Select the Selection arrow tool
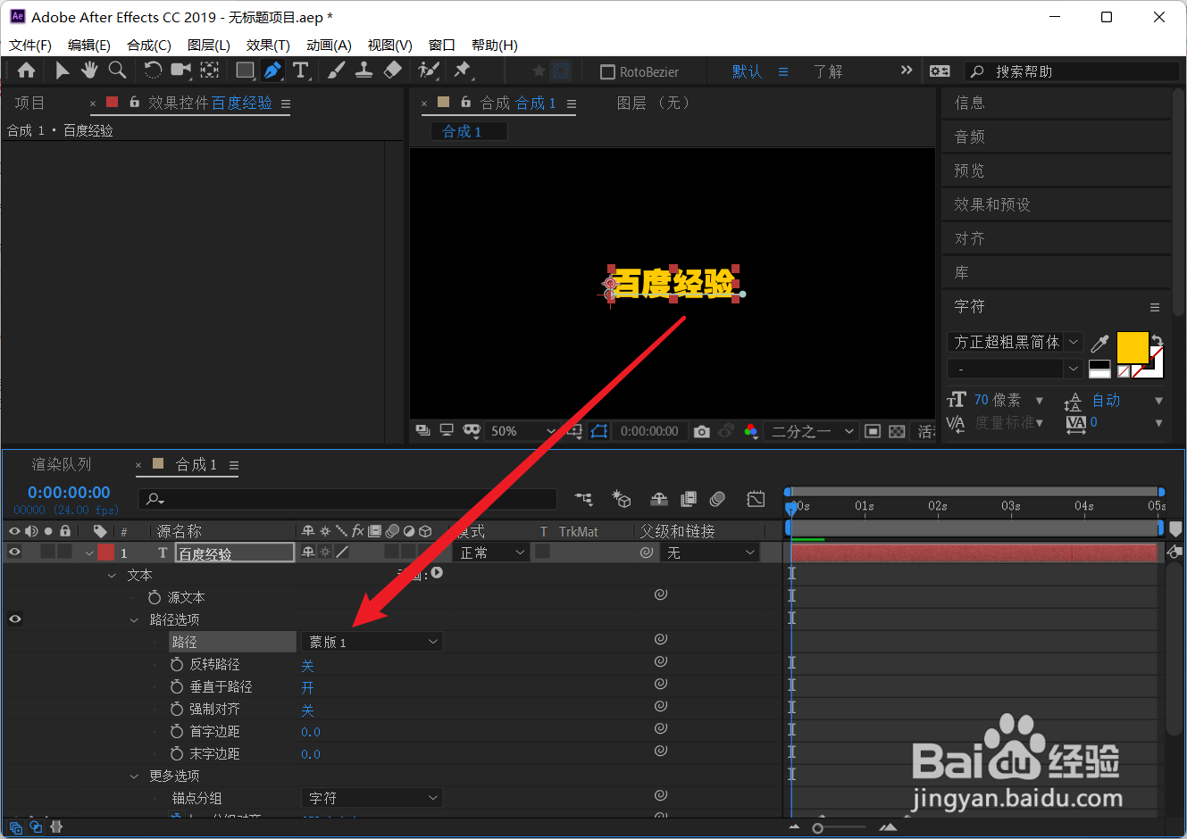The image size is (1187, 839). [x=62, y=71]
